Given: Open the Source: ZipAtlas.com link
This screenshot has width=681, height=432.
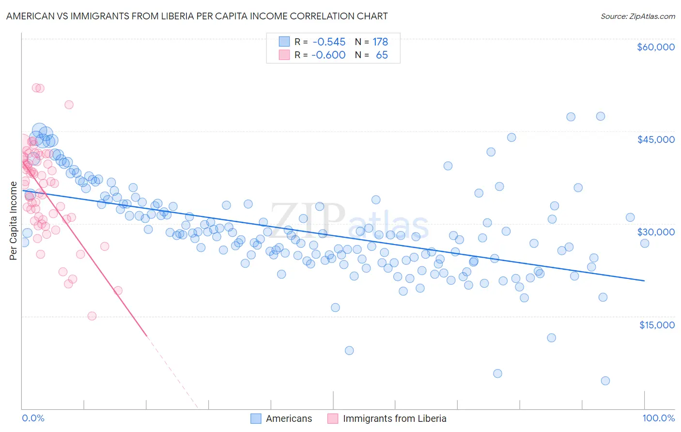Looking at the screenshot, I should [637, 16].
